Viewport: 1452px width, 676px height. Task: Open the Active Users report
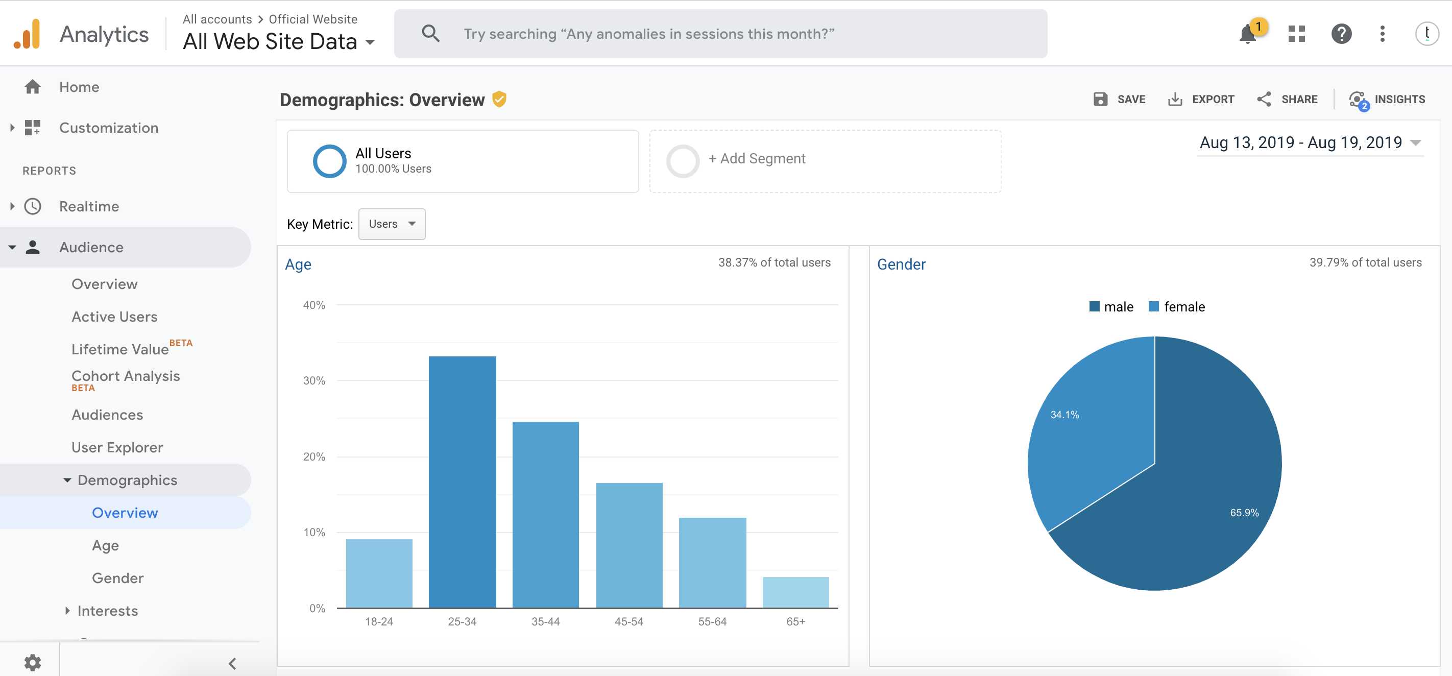pyautogui.click(x=114, y=317)
